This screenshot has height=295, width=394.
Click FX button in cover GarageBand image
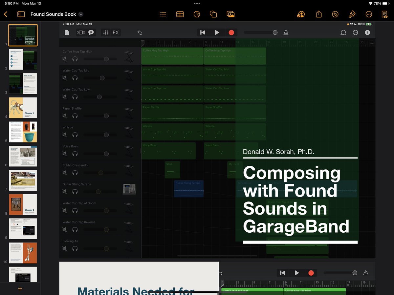pyautogui.click(x=116, y=32)
